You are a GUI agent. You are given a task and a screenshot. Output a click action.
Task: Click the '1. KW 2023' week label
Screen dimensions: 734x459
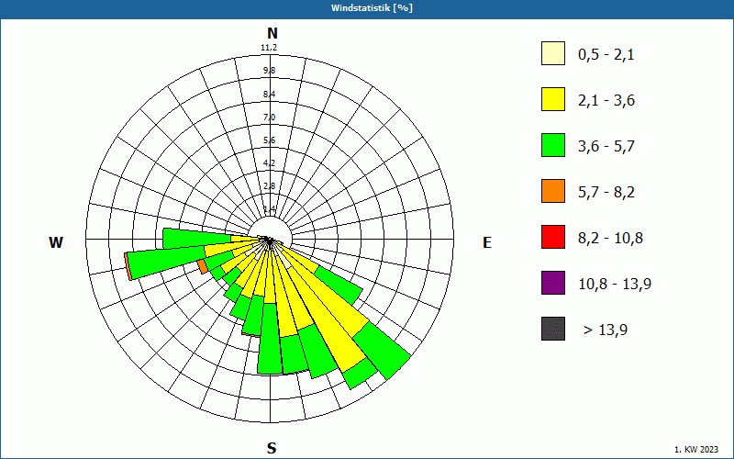[696, 450]
